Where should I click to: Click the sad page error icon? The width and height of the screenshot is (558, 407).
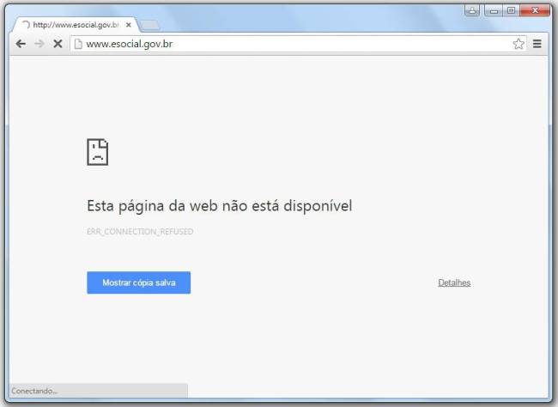pyautogui.click(x=97, y=152)
